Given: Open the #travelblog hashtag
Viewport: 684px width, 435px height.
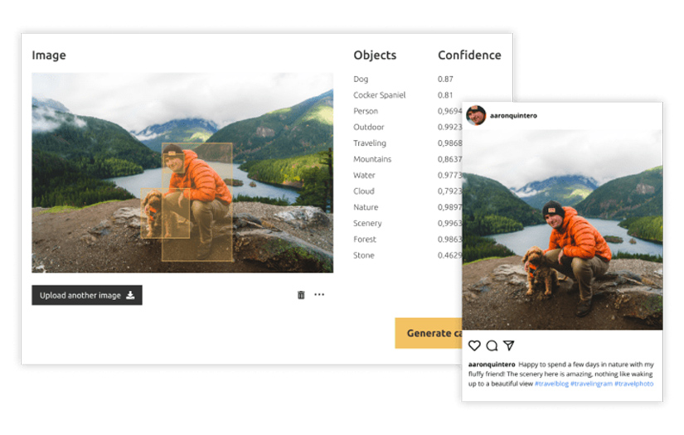Looking at the screenshot, I should [552, 384].
